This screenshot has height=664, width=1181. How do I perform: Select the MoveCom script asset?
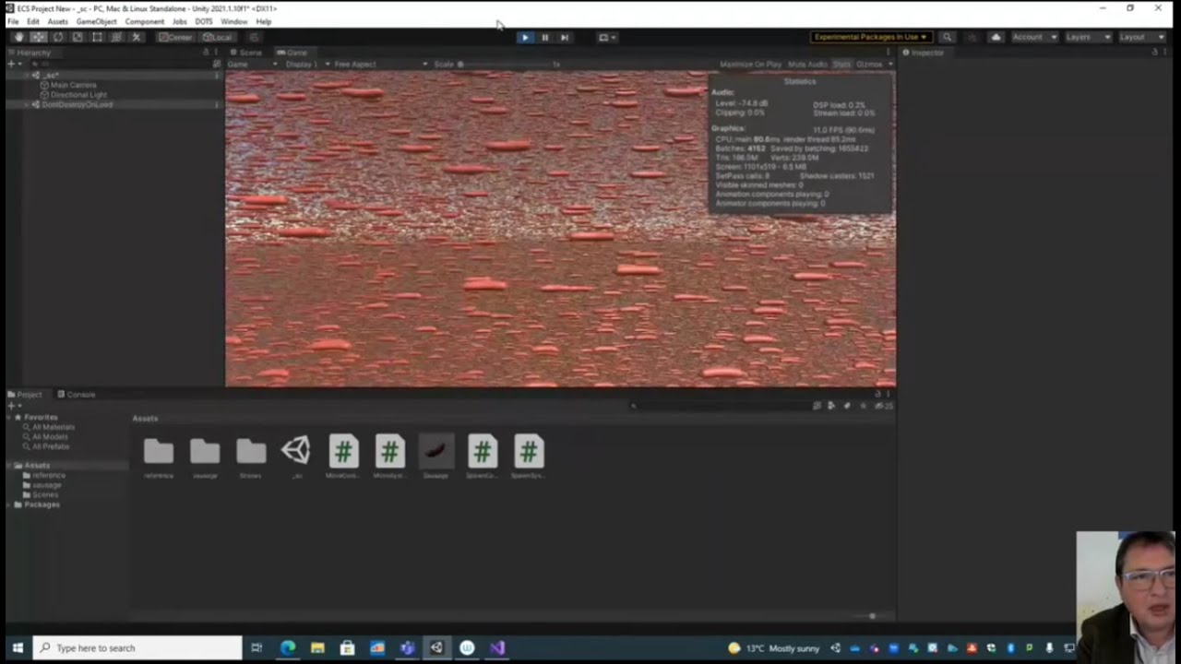coord(343,451)
